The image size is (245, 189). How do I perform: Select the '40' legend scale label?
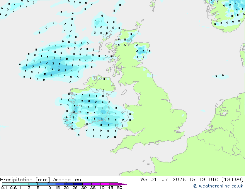[x=102, y=187]
